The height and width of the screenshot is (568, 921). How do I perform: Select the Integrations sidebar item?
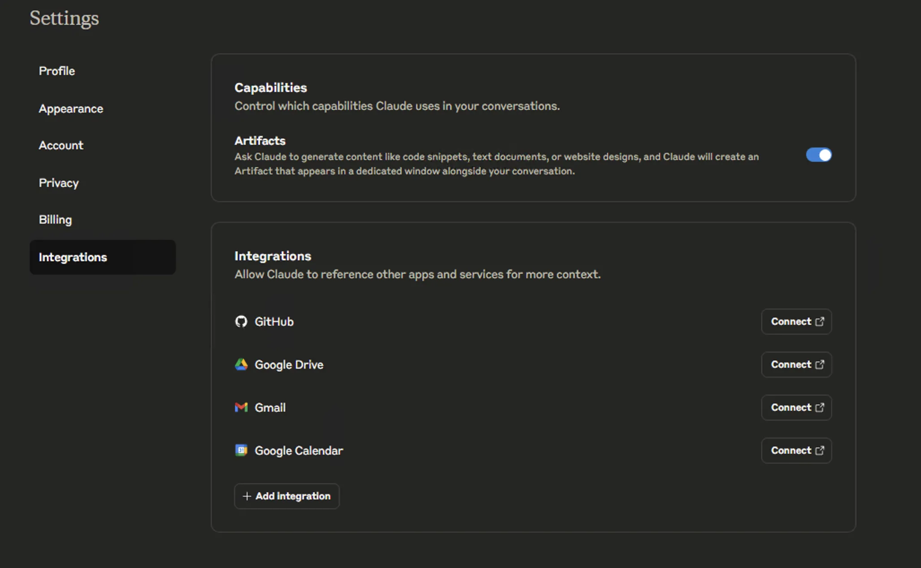[103, 257]
